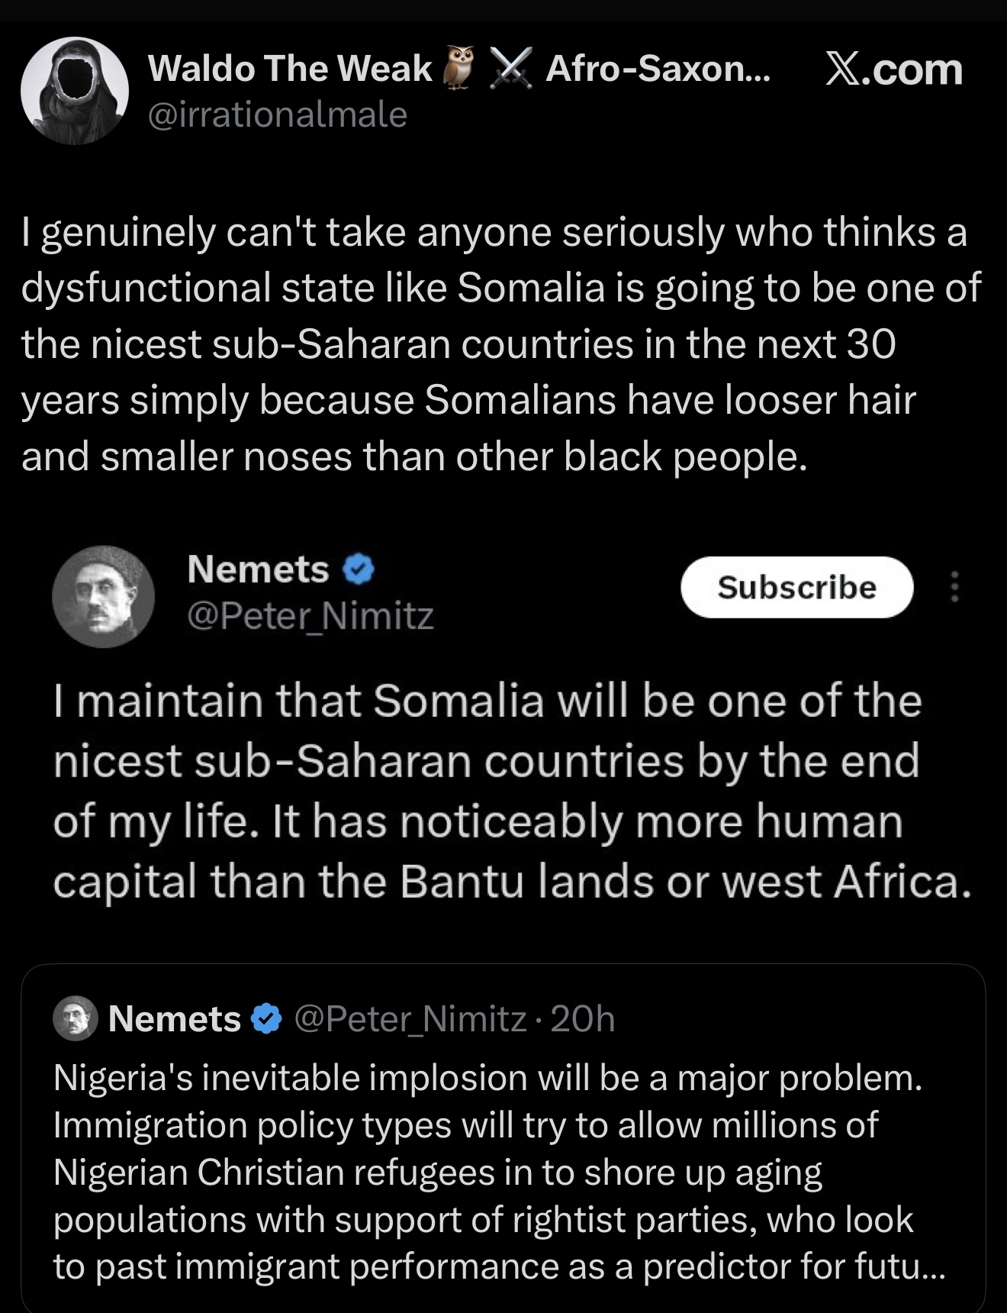
Task: Click the Nemets name in the quoted post
Action: pyautogui.click(x=175, y=1019)
